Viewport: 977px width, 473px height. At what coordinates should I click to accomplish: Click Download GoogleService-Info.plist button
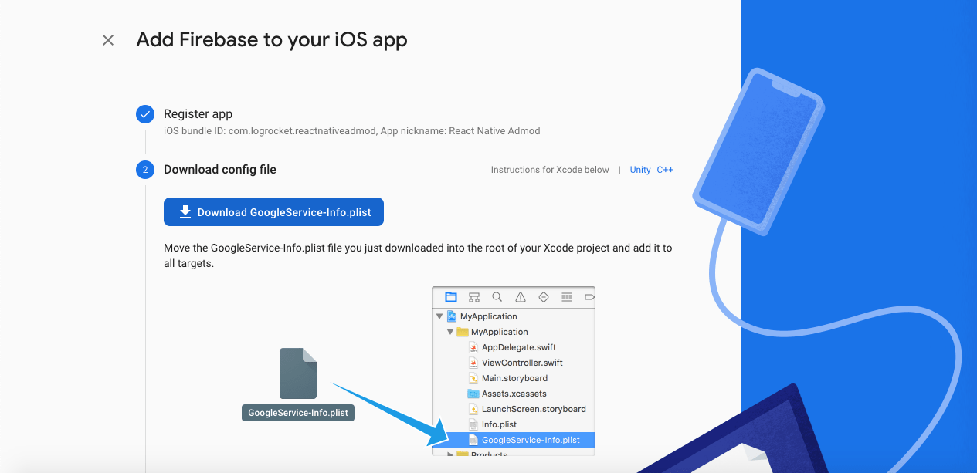coord(273,211)
